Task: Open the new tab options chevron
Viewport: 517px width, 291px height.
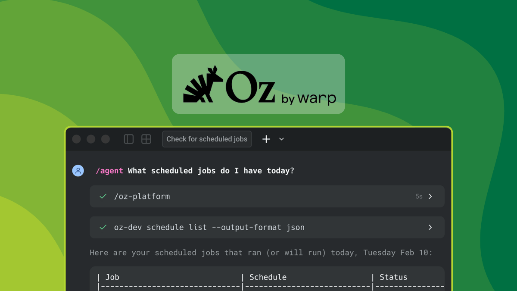Action: [281, 139]
